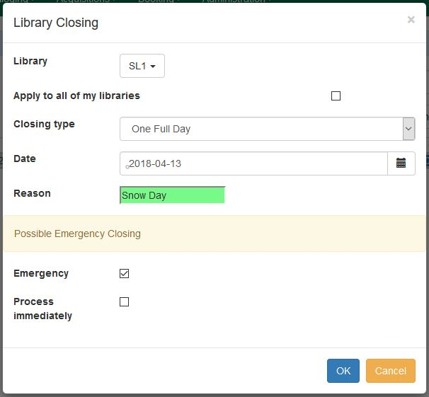Uncheck the Emergency checkbox
This screenshot has width=429, height=397.
tap(125, 274)
